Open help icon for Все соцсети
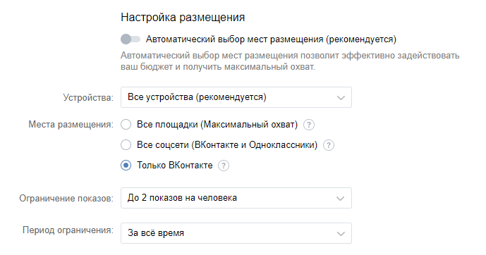The width and height of the screenshot is (486, 255). click(x=329, y=145)
